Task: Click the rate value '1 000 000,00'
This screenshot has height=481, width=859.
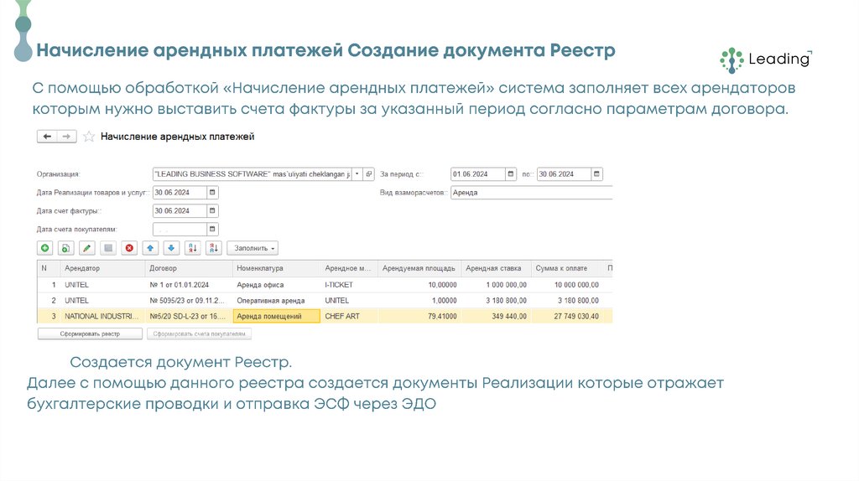Action: click(506, 285)
